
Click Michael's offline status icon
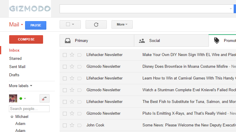(x=12, y=116)
